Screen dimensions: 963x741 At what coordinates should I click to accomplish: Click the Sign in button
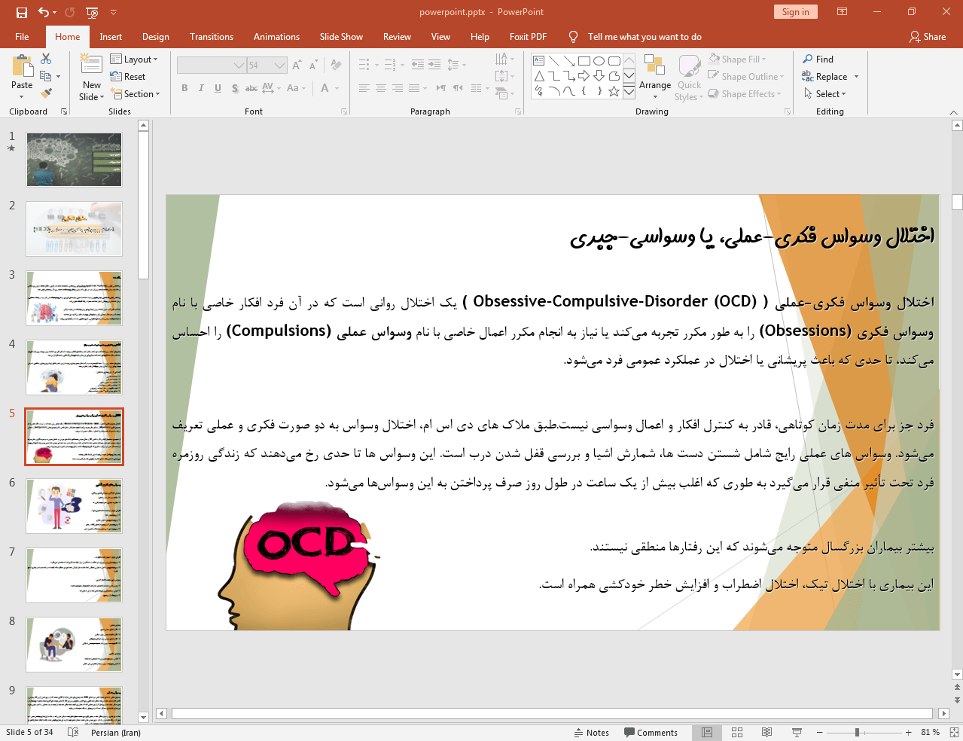795,12
